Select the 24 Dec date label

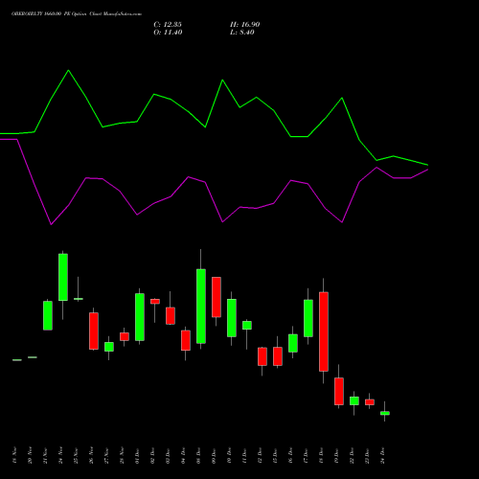pyautogui.click(x=382, y=455)
